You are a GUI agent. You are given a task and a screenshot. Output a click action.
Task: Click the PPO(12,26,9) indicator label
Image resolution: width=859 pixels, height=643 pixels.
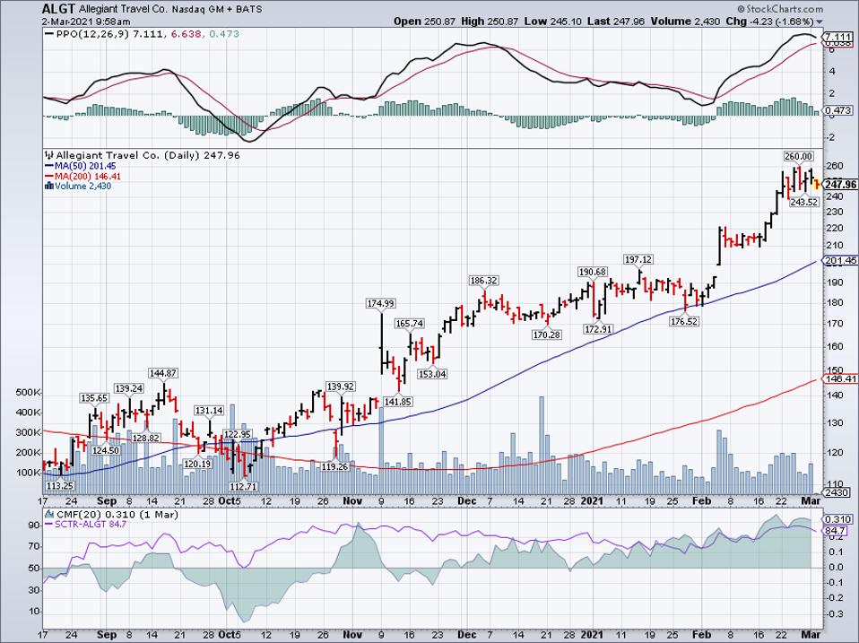click(92, 34)
